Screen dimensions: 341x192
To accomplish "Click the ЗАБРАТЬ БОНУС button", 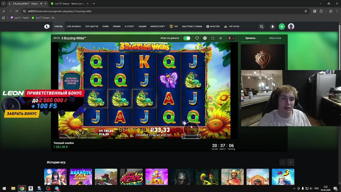I will [x=22, y=114].
